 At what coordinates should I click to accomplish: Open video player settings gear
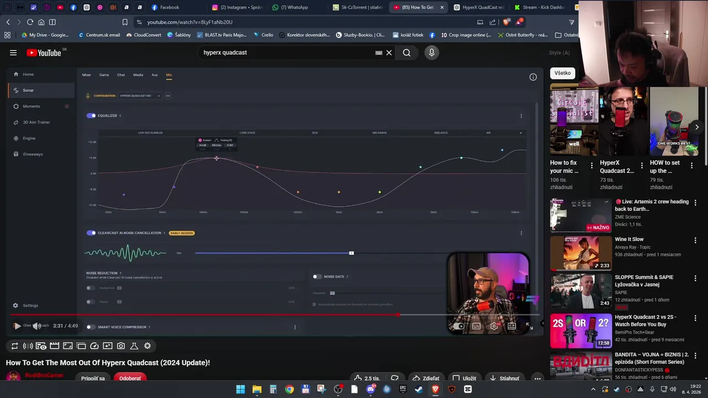494,326
